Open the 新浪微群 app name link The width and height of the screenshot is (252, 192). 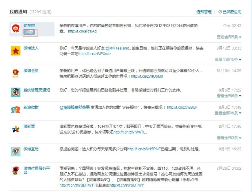(31, 107)
